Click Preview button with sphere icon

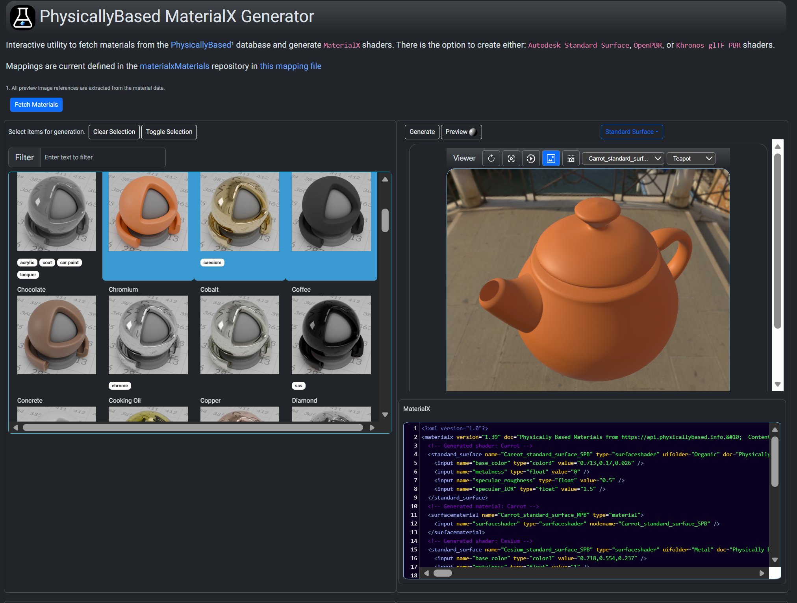pos(461,132)
